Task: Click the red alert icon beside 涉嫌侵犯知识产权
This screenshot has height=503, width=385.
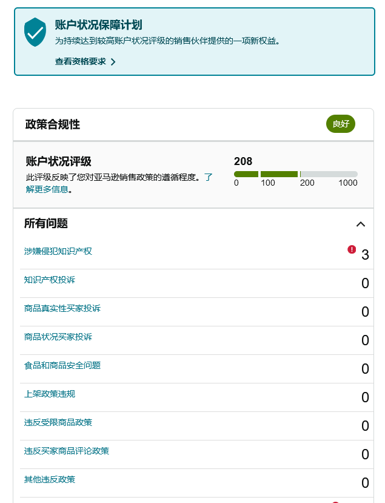Action: [x=352, y=249]
